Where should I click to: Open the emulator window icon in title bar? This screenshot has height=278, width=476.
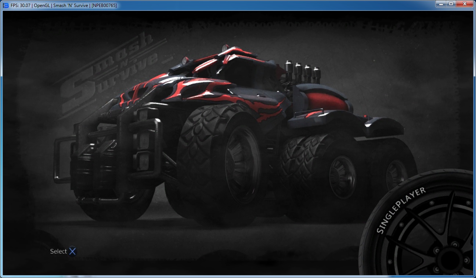coord(6,5)
